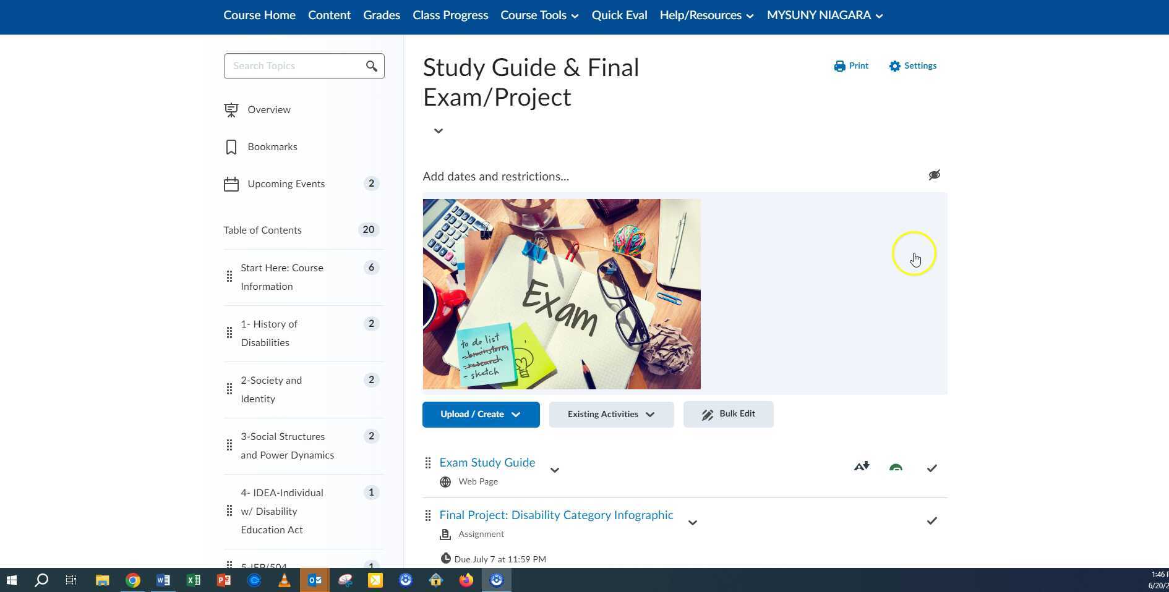Open Outlook from the taskbar
This screenshot has width=1169, height=592.
[315, 580]
